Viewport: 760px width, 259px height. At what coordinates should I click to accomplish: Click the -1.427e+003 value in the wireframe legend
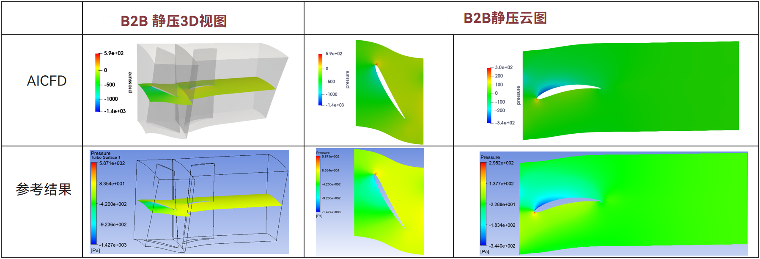click(x=112, y=245)
